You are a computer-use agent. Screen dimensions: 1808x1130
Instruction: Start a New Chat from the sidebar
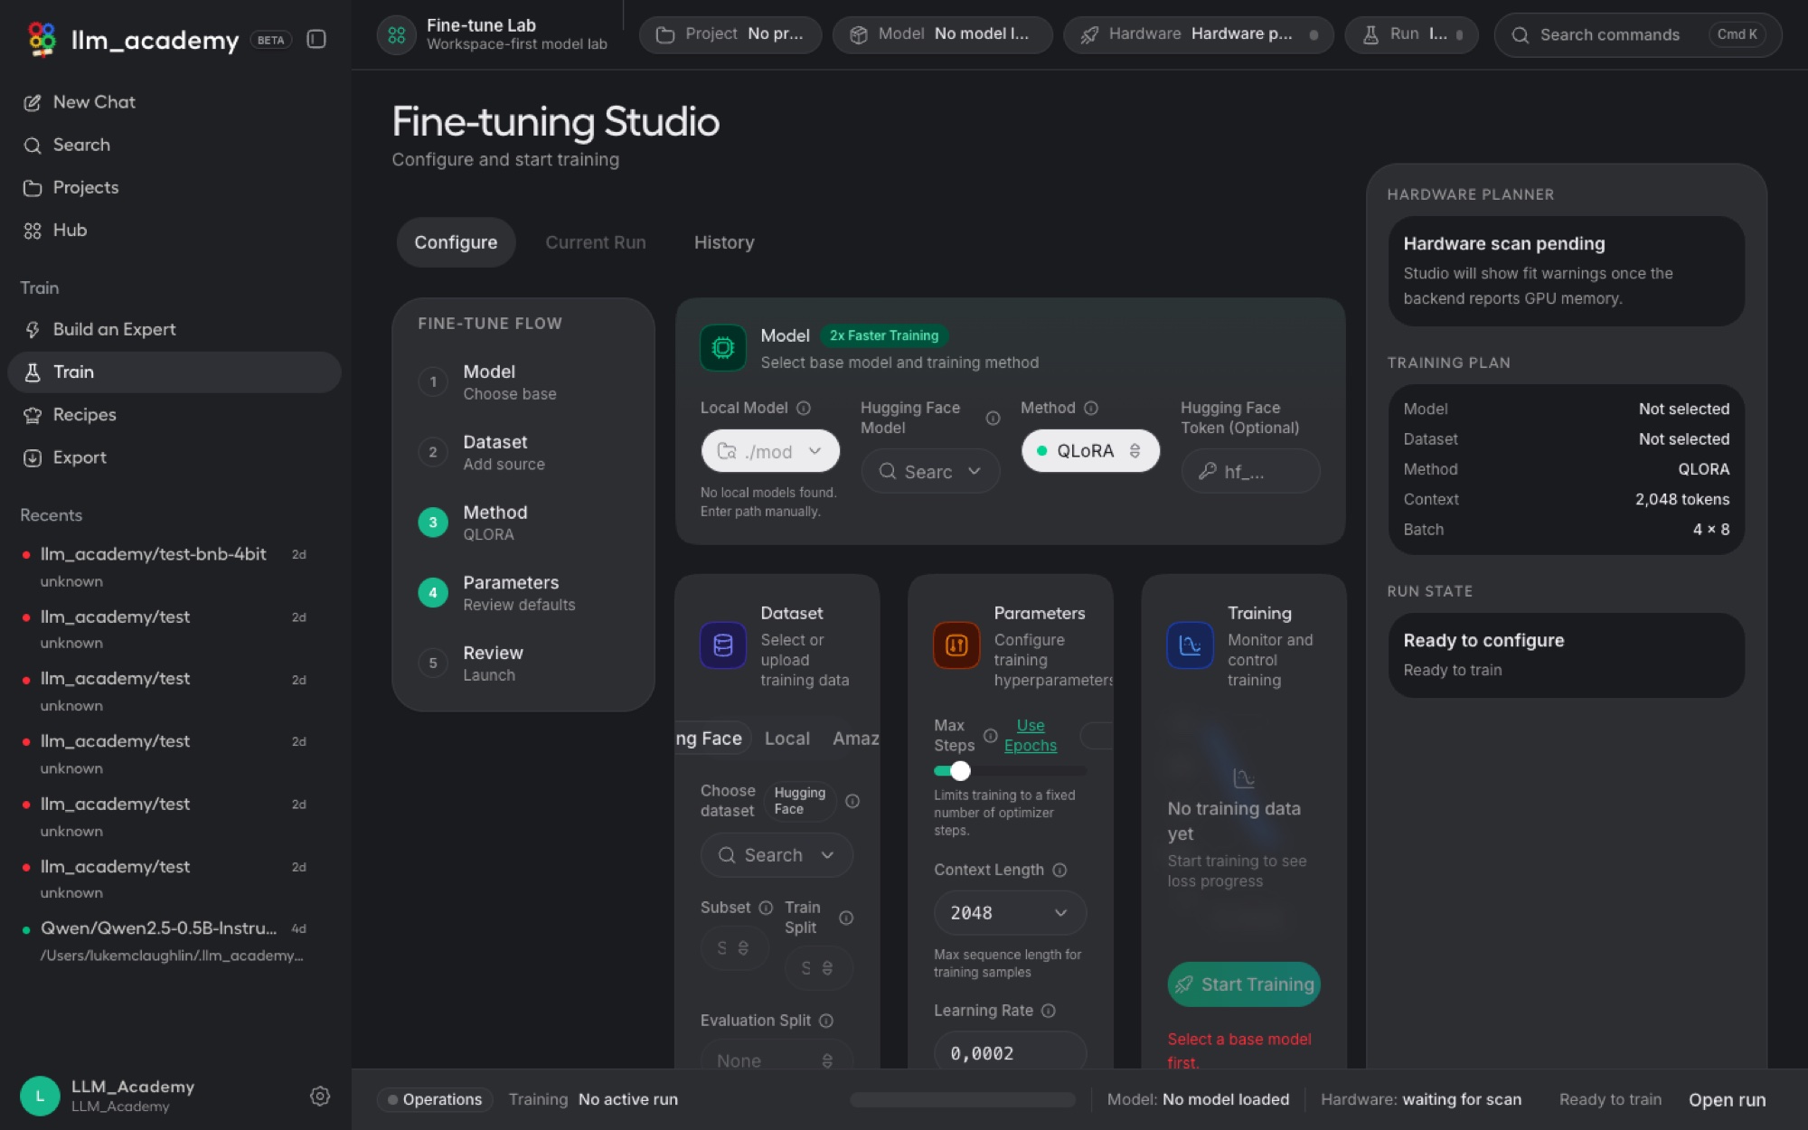tap(174, 102)
